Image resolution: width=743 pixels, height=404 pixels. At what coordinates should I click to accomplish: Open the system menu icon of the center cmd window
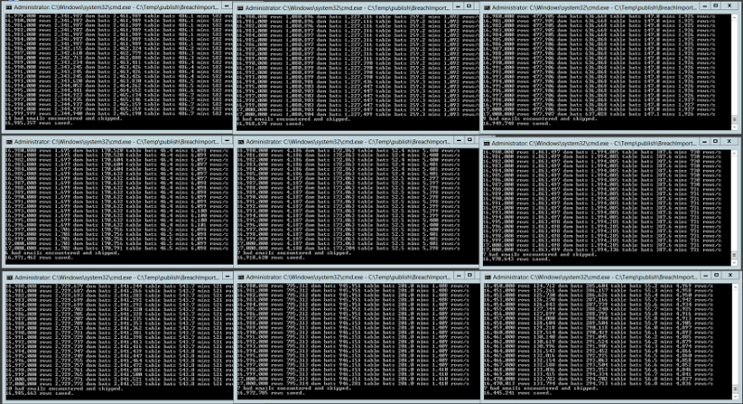[241, 141]
